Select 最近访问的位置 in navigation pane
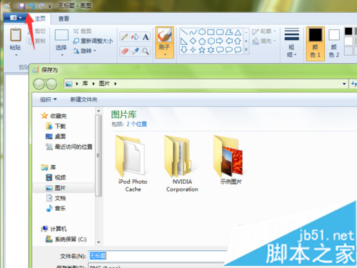Image resolution: width=357 pixels, height=268 pixels. (69, 147)
